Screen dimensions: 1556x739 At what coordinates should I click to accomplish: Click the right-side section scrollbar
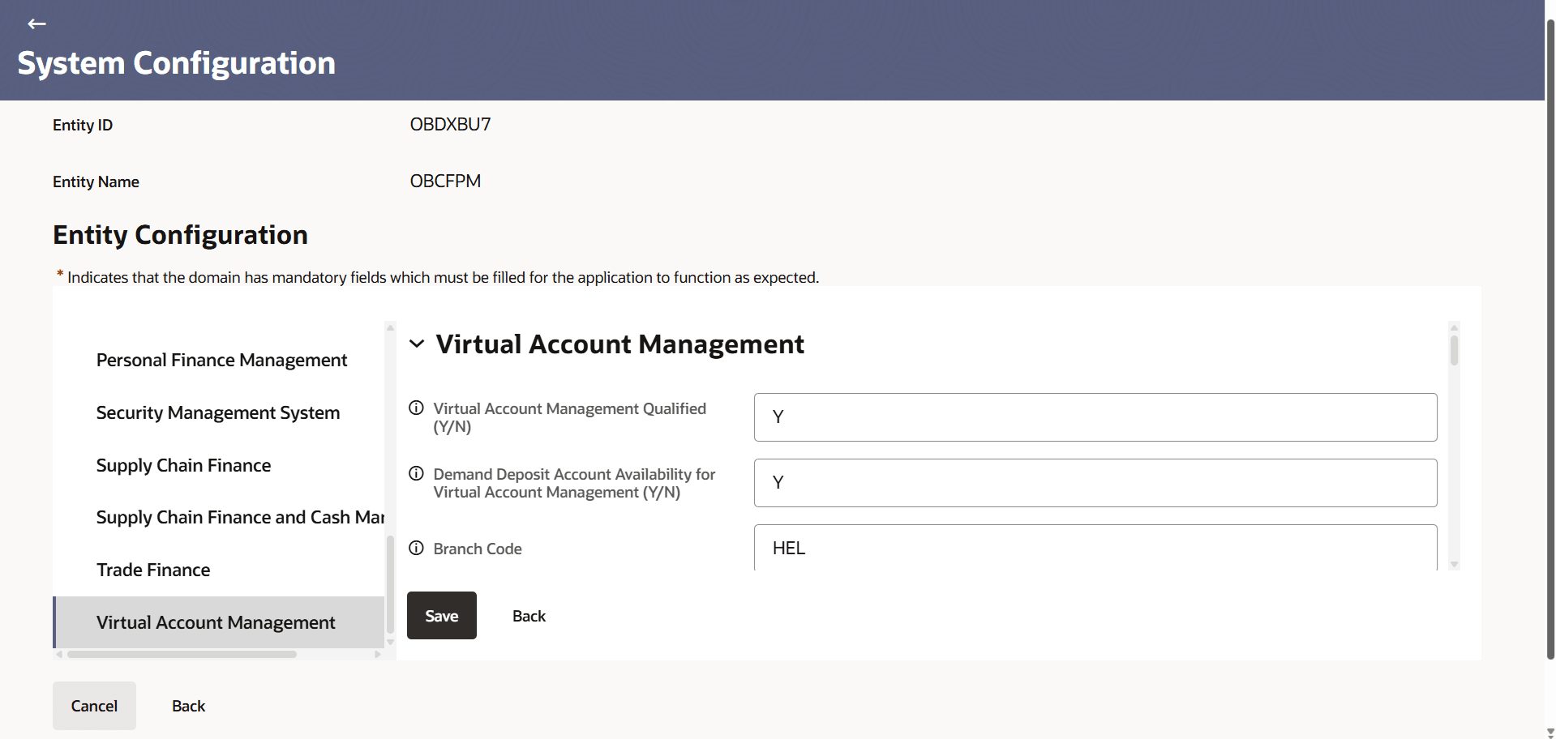pos(1454,348)
